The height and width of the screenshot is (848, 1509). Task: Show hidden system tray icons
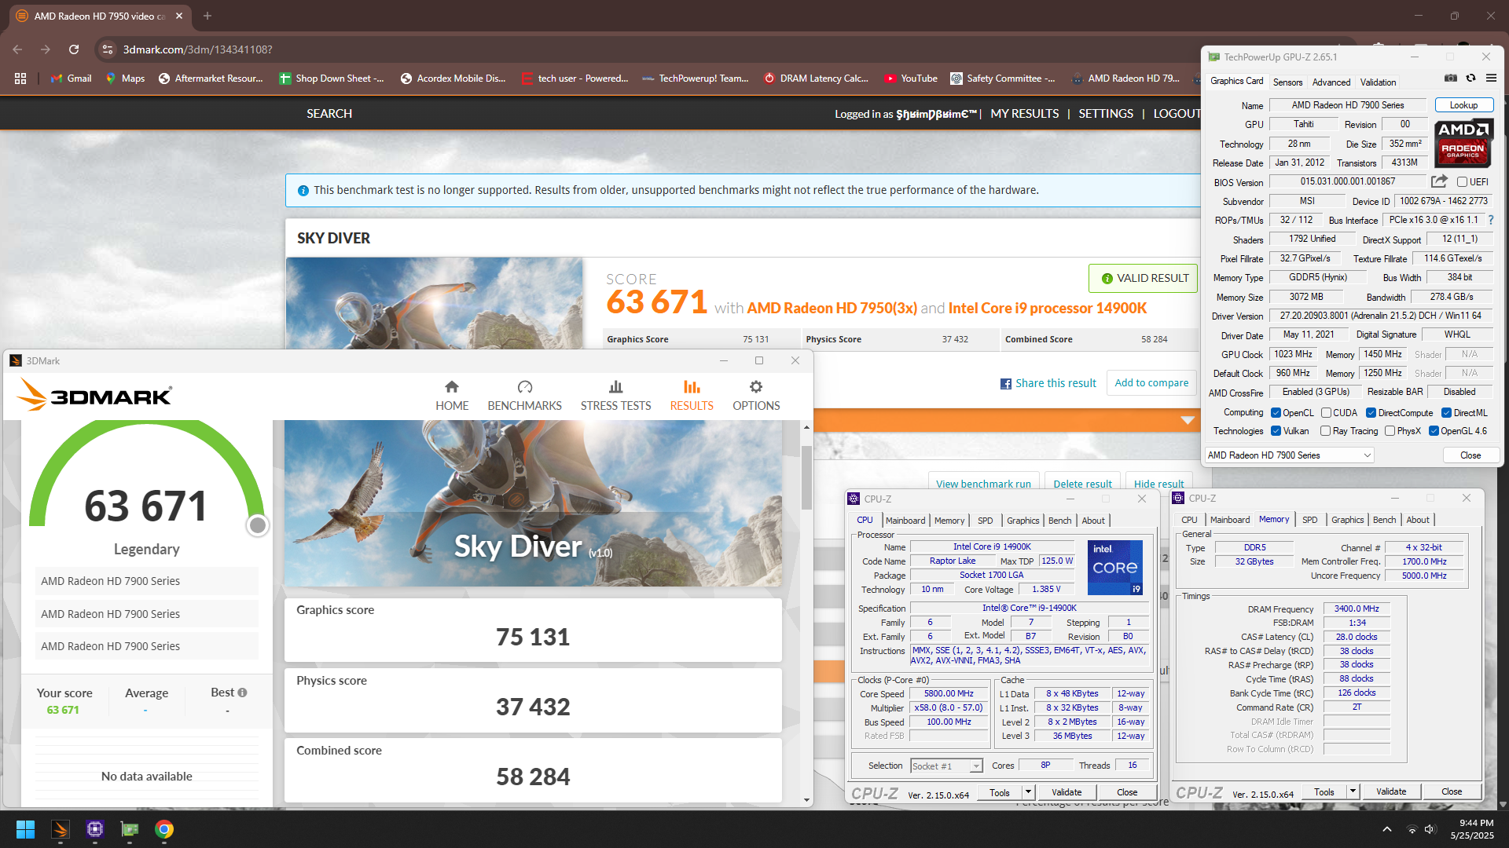point(1387,829)
